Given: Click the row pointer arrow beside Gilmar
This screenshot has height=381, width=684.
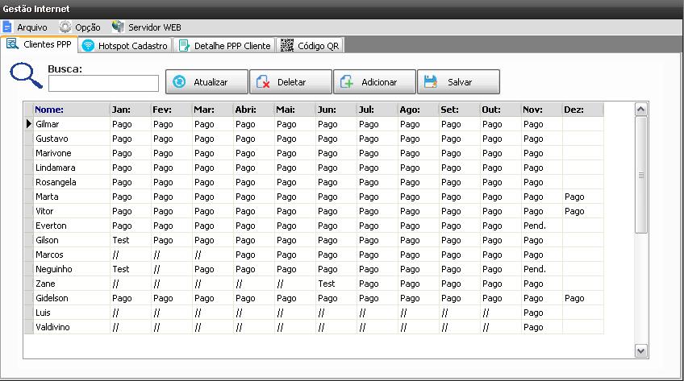Looking at the screenshot, I should (x=29, y=124).
